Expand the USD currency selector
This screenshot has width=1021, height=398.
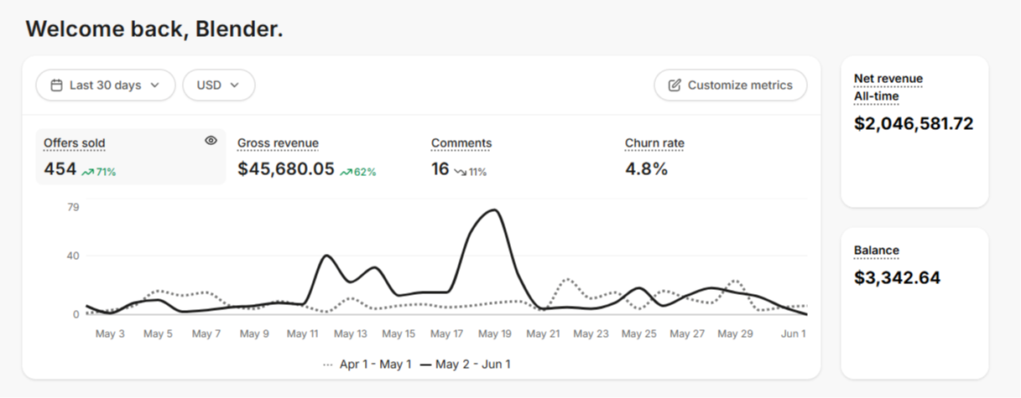[x=219, y=85]
